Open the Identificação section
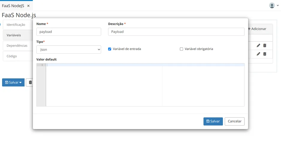This screenshot has width=281, height=142. (18, 25)
